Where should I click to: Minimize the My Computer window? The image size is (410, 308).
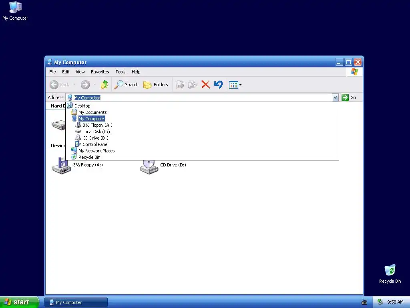pyautogui.click(x=339, y=62)
